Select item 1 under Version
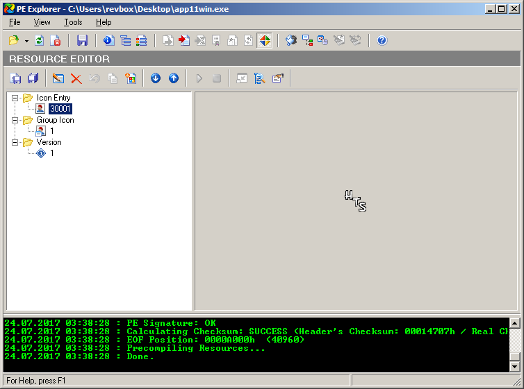Image resolution: width=524 pixels, height=389 pixels. pos(51,153)
